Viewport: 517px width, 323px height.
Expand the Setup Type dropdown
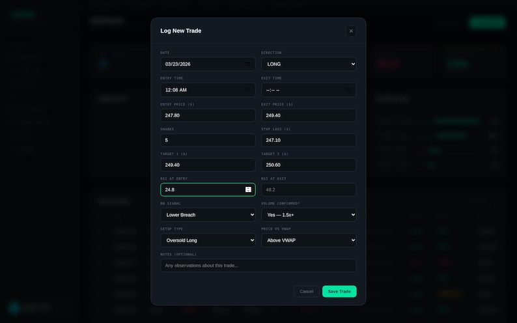point(208,240)
